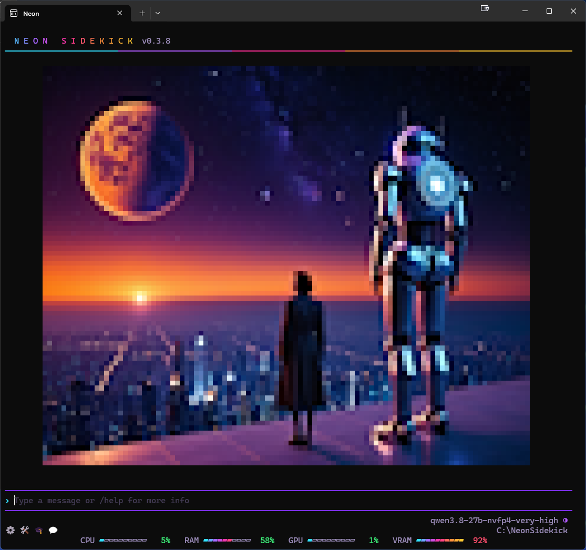Viewport: 586px width, 550px height.
Task: Click the v0.3.8 version label
Action: point(156,41)
